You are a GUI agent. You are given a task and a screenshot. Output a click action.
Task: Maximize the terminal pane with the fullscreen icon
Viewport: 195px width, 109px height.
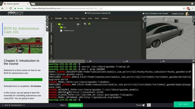pyautogui.click(x=193, y=61)
